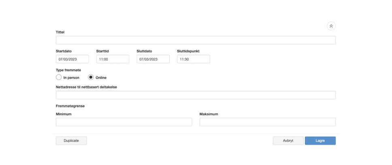
Task: Collapse the form with the double-chevron icon
Action: [x=331, y=26]
